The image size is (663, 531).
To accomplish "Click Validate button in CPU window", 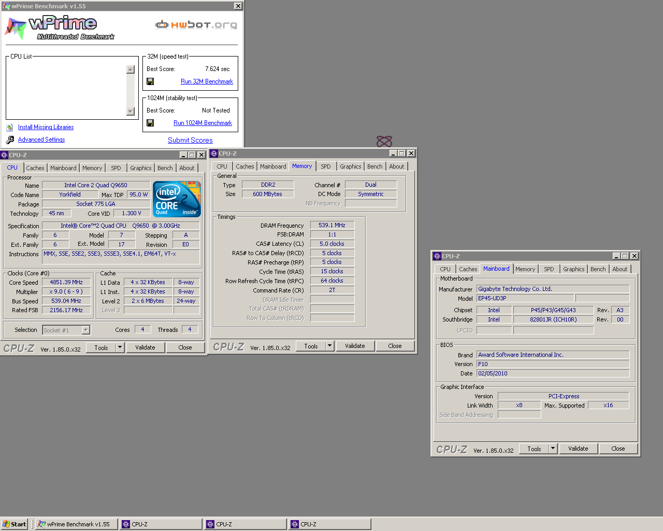I will point(145,347).
